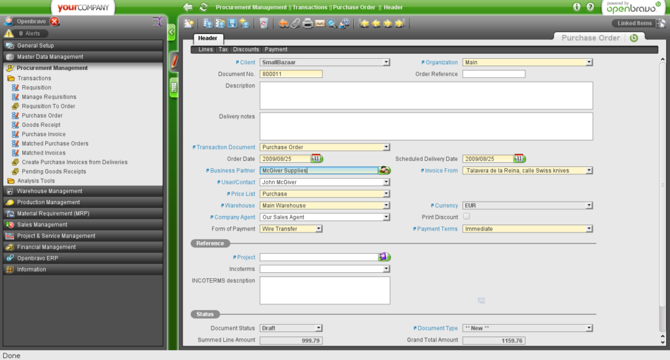Viewport: 670px width, 360px height.
Task: Go to the next record arrow icon
Action: (387, 24)
